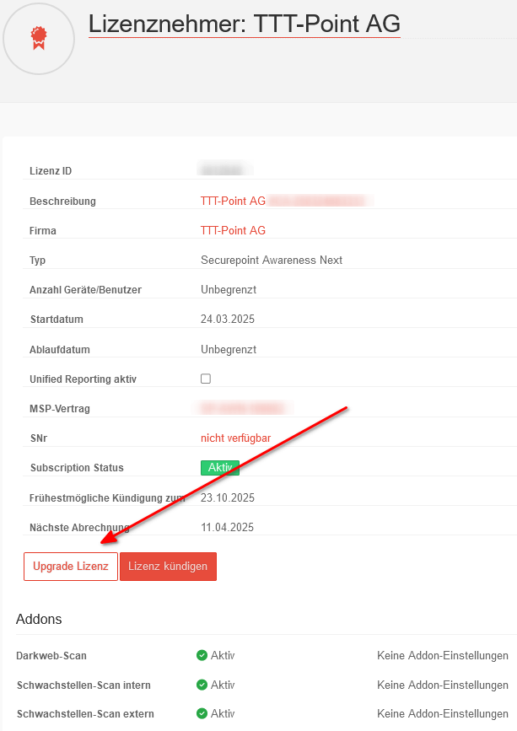Viewport: 517px width, 731px height.
Task: Click the Startdatum value 24.03.2025
Action: 228,319
